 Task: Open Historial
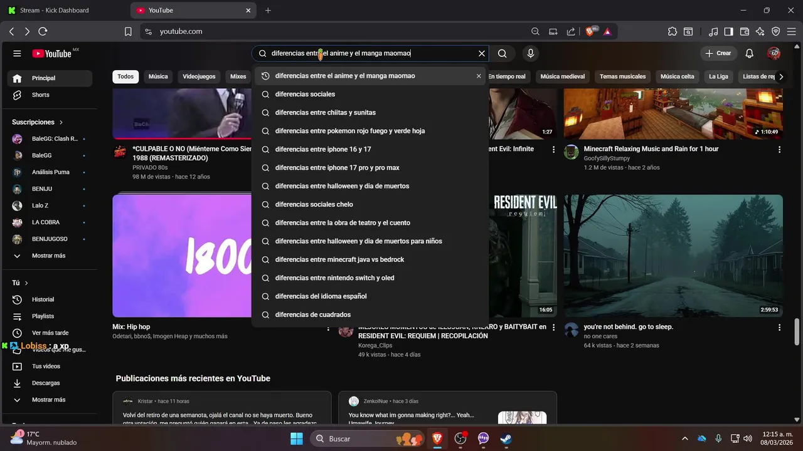click(50, 299)
